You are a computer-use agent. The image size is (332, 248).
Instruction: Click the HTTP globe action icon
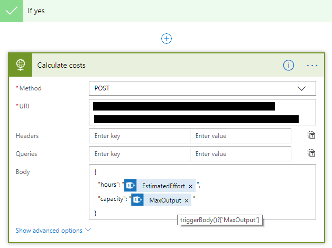[21, 65]
